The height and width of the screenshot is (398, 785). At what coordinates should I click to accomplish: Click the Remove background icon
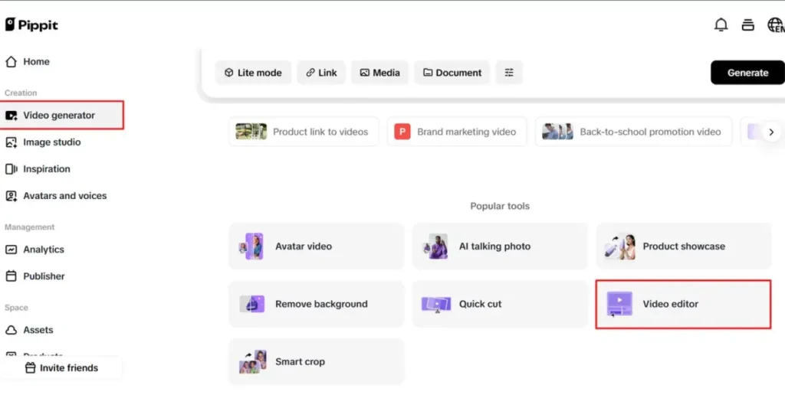251,304
